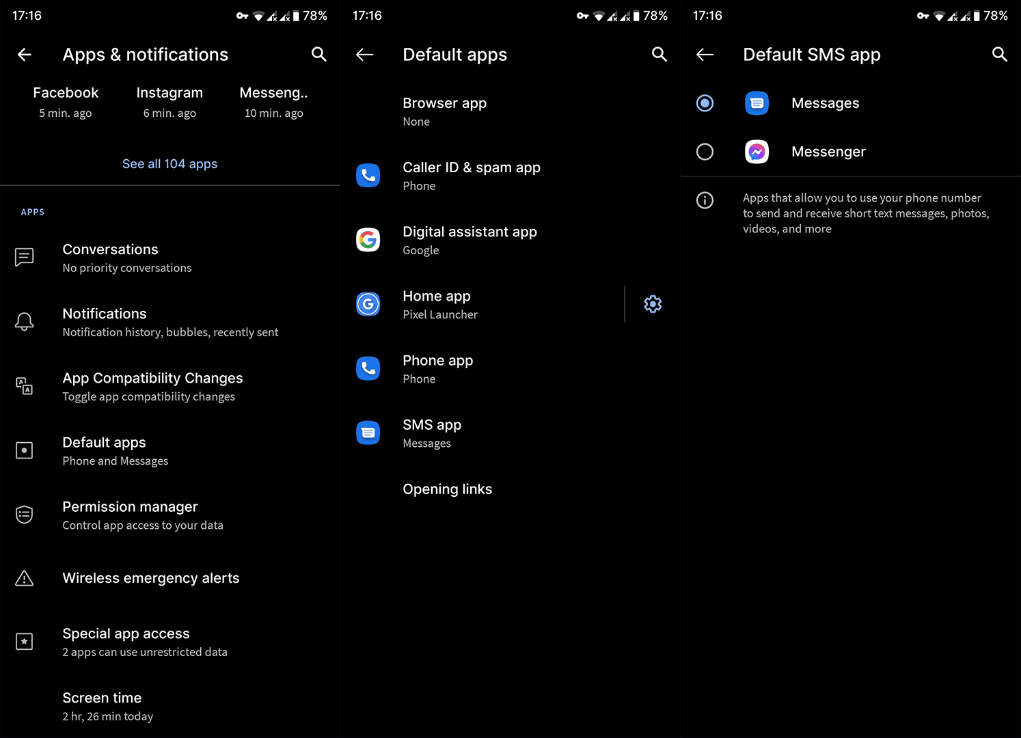This screenshot has width=1021, height=738.
Task: Tap the info icon on Default SMS screen
Action: click(705, 200)
